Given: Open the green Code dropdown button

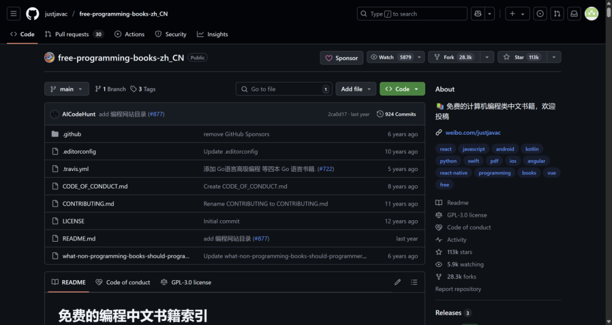Looking at the screenshot, I should 402,89.
